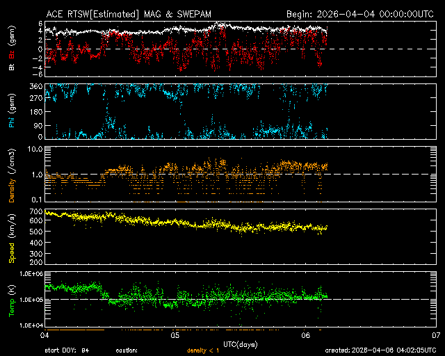This screenshot has height=356, width=445.
Task: Select the 07 day tick on time axis
Action: tap(436, 335)
